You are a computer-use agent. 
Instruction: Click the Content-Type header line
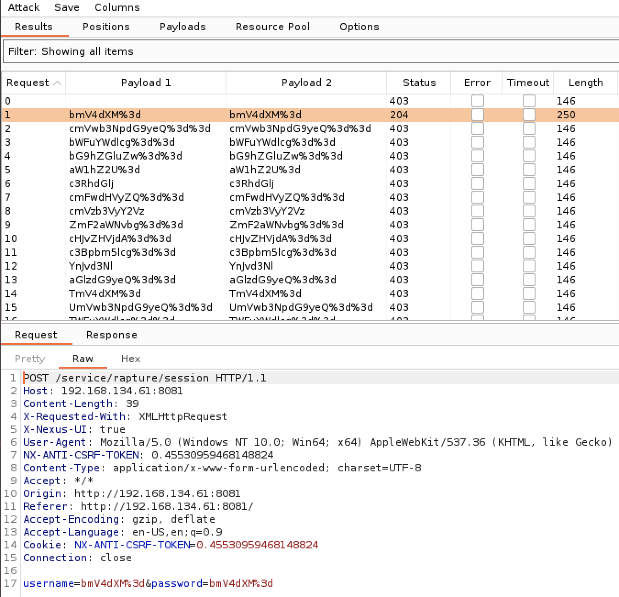[x=222, y=468]
